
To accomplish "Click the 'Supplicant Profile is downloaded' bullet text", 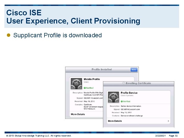I will point(57,35).
